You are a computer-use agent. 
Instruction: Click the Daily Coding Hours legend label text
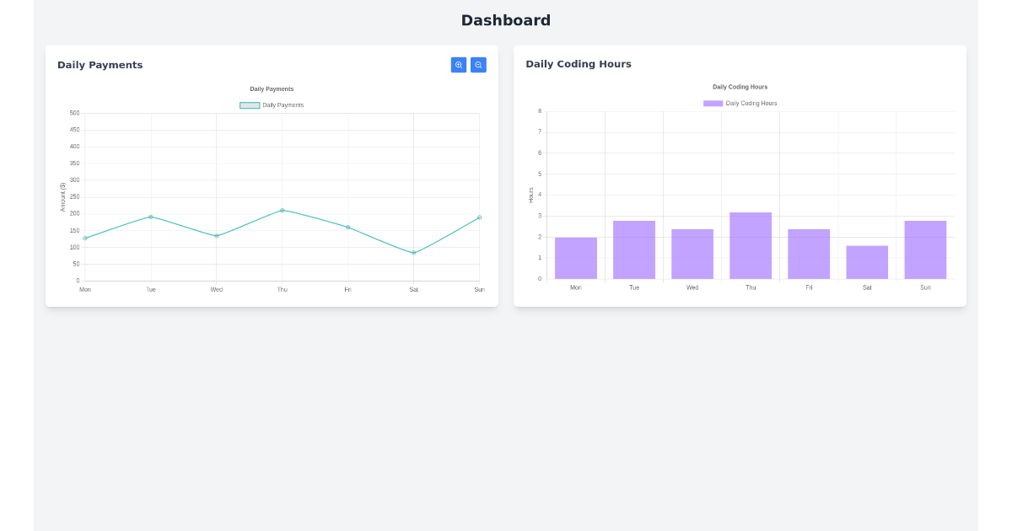[752, 102]
